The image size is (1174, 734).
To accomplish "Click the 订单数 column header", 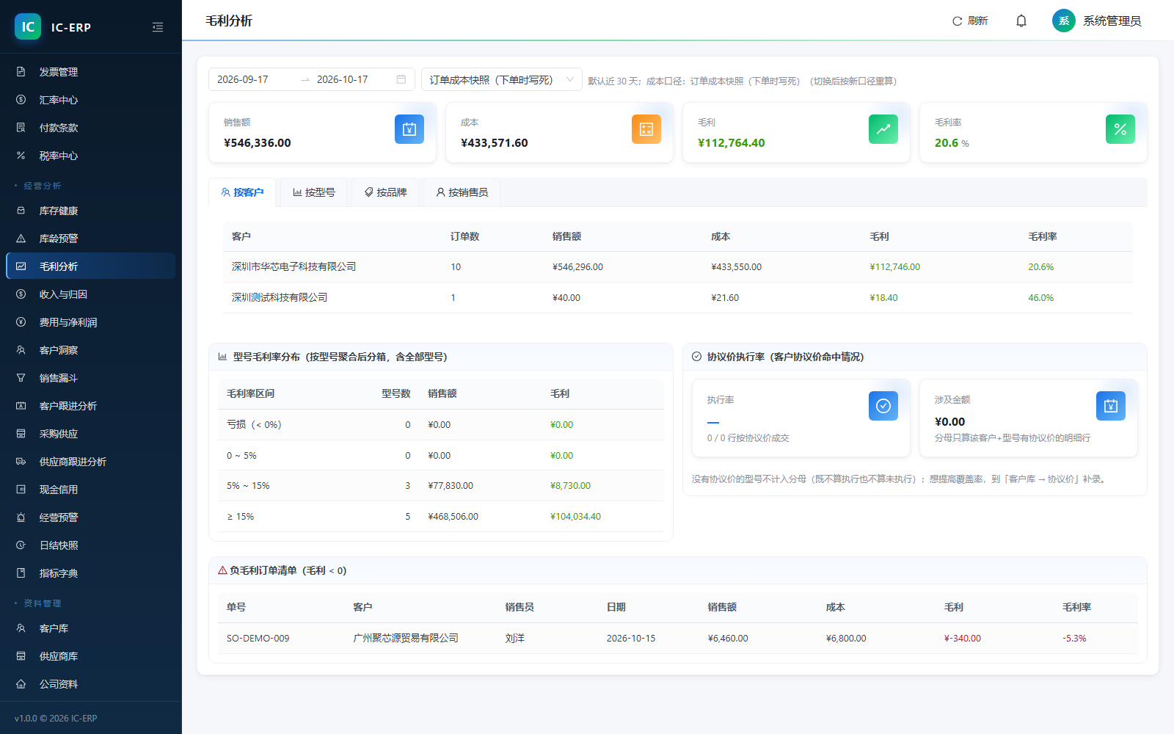I will (465, 236).
